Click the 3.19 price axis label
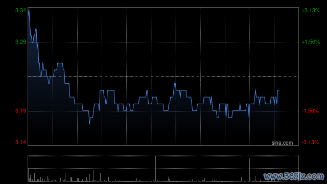 pos(20,111)
